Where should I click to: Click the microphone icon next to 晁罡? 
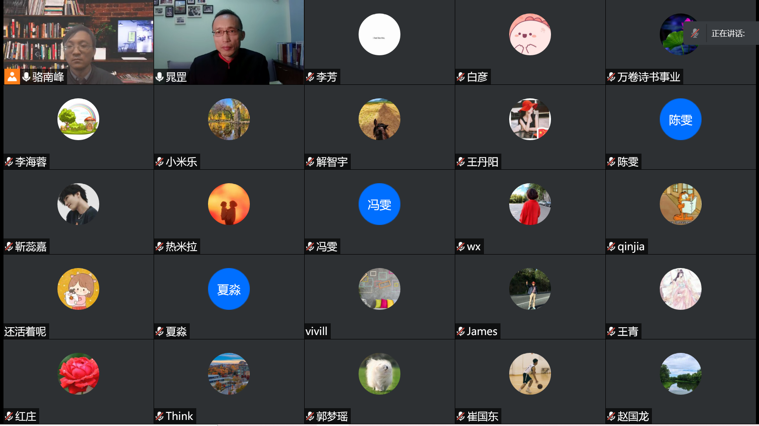tap(160, 77)
